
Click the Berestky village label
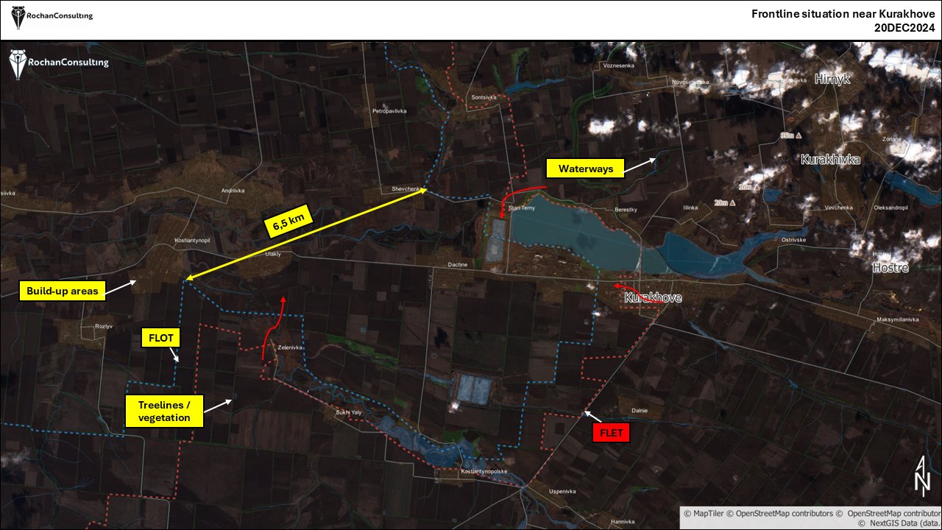pyautogui.click(x=626, y=209)
